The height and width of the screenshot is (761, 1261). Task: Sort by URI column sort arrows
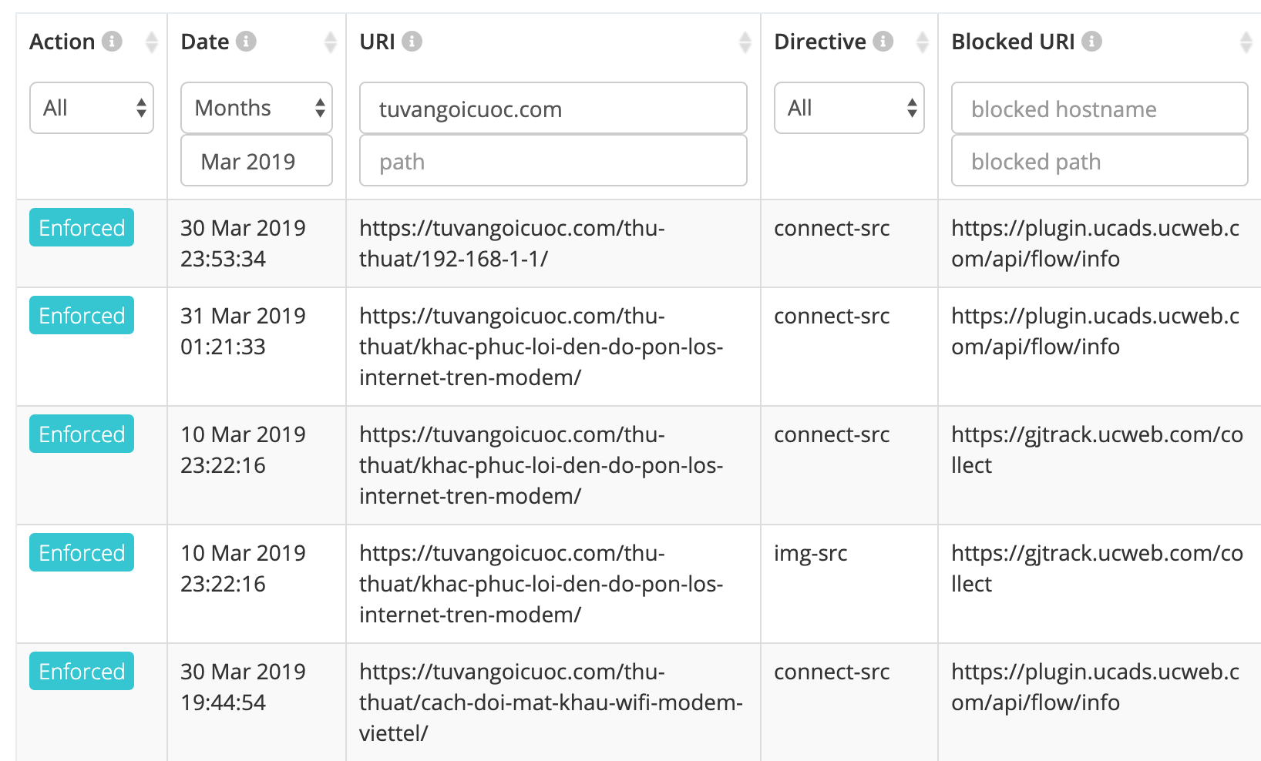coord(745,42)
